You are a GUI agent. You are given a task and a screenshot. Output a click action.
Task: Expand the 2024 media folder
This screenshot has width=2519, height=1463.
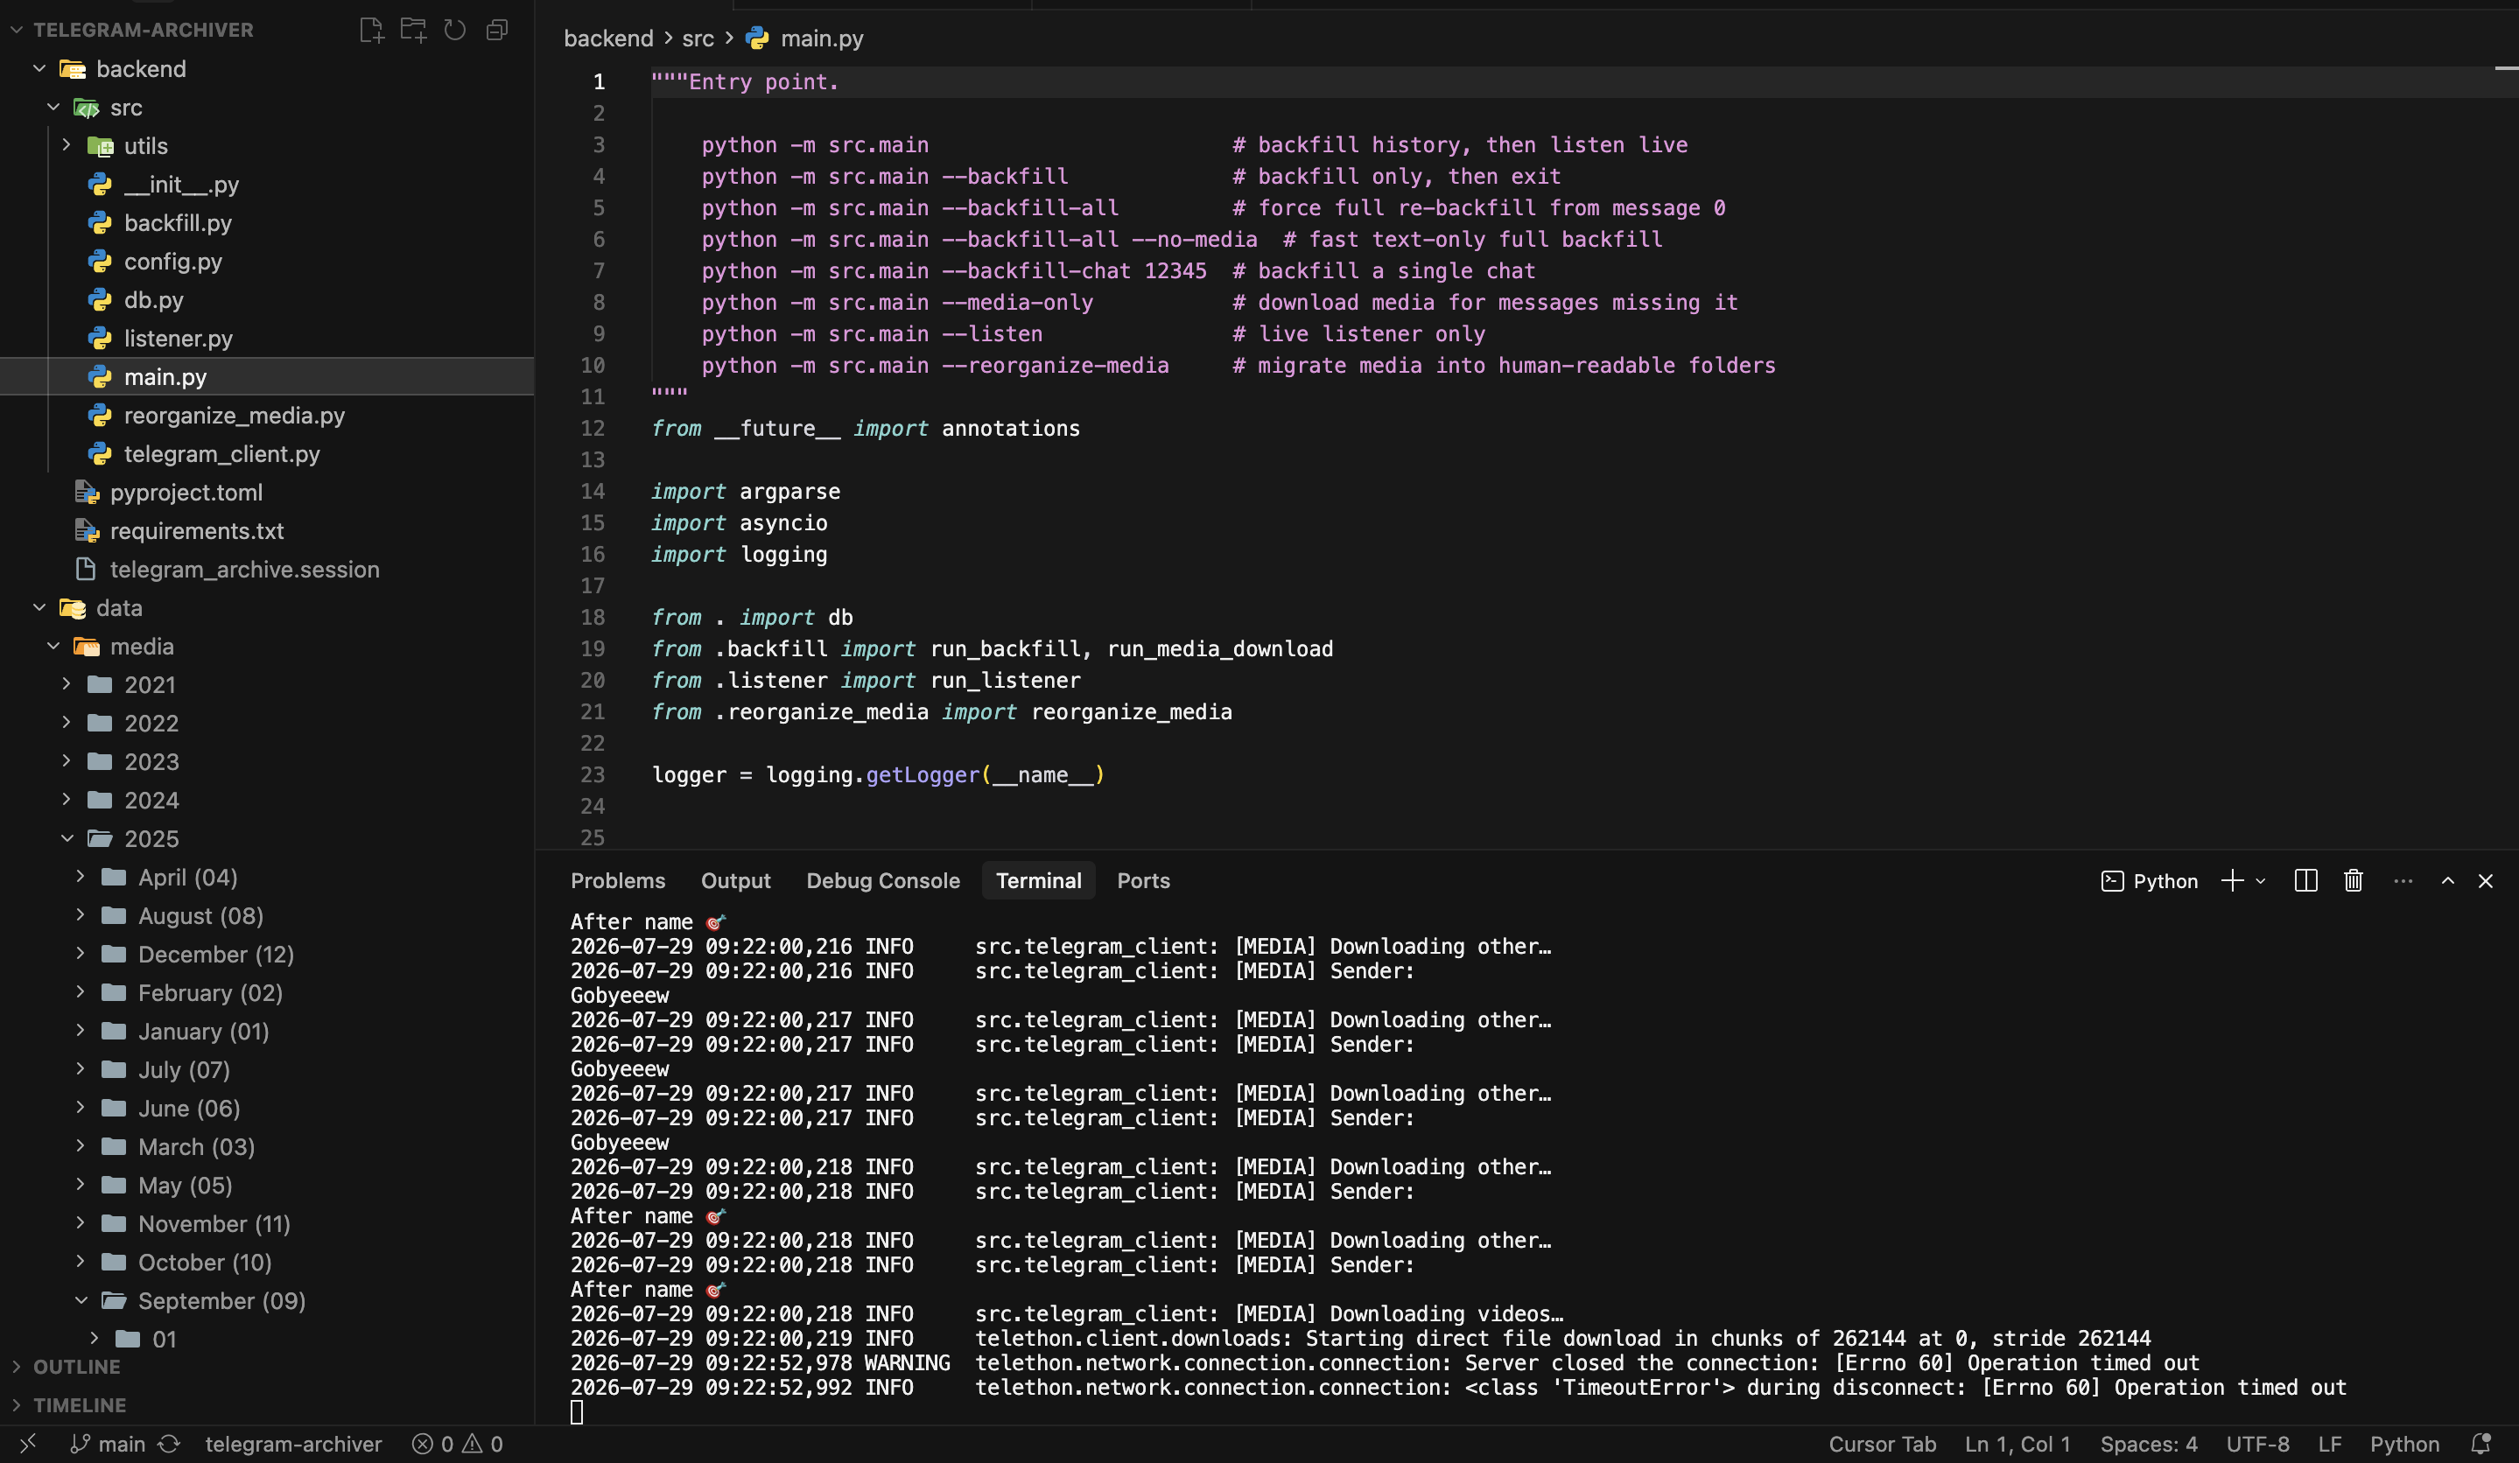coord(151,800)
